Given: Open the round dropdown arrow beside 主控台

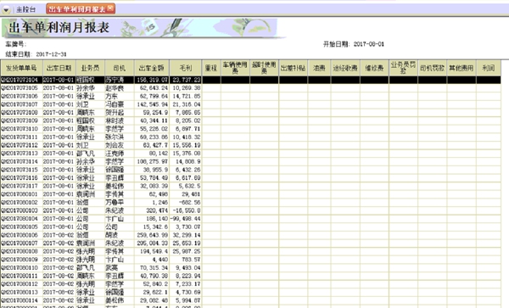Looking at the screenshot, I should (6, 10).
